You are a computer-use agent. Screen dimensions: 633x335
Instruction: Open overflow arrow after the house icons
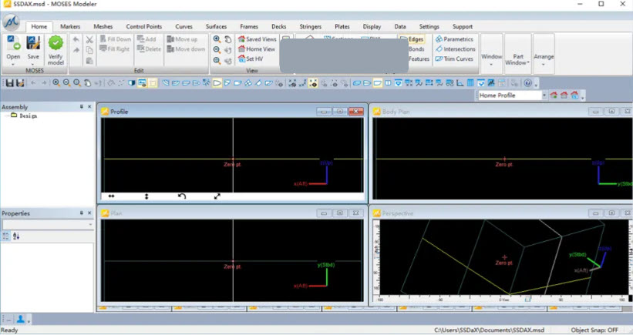tap(582, 96)
